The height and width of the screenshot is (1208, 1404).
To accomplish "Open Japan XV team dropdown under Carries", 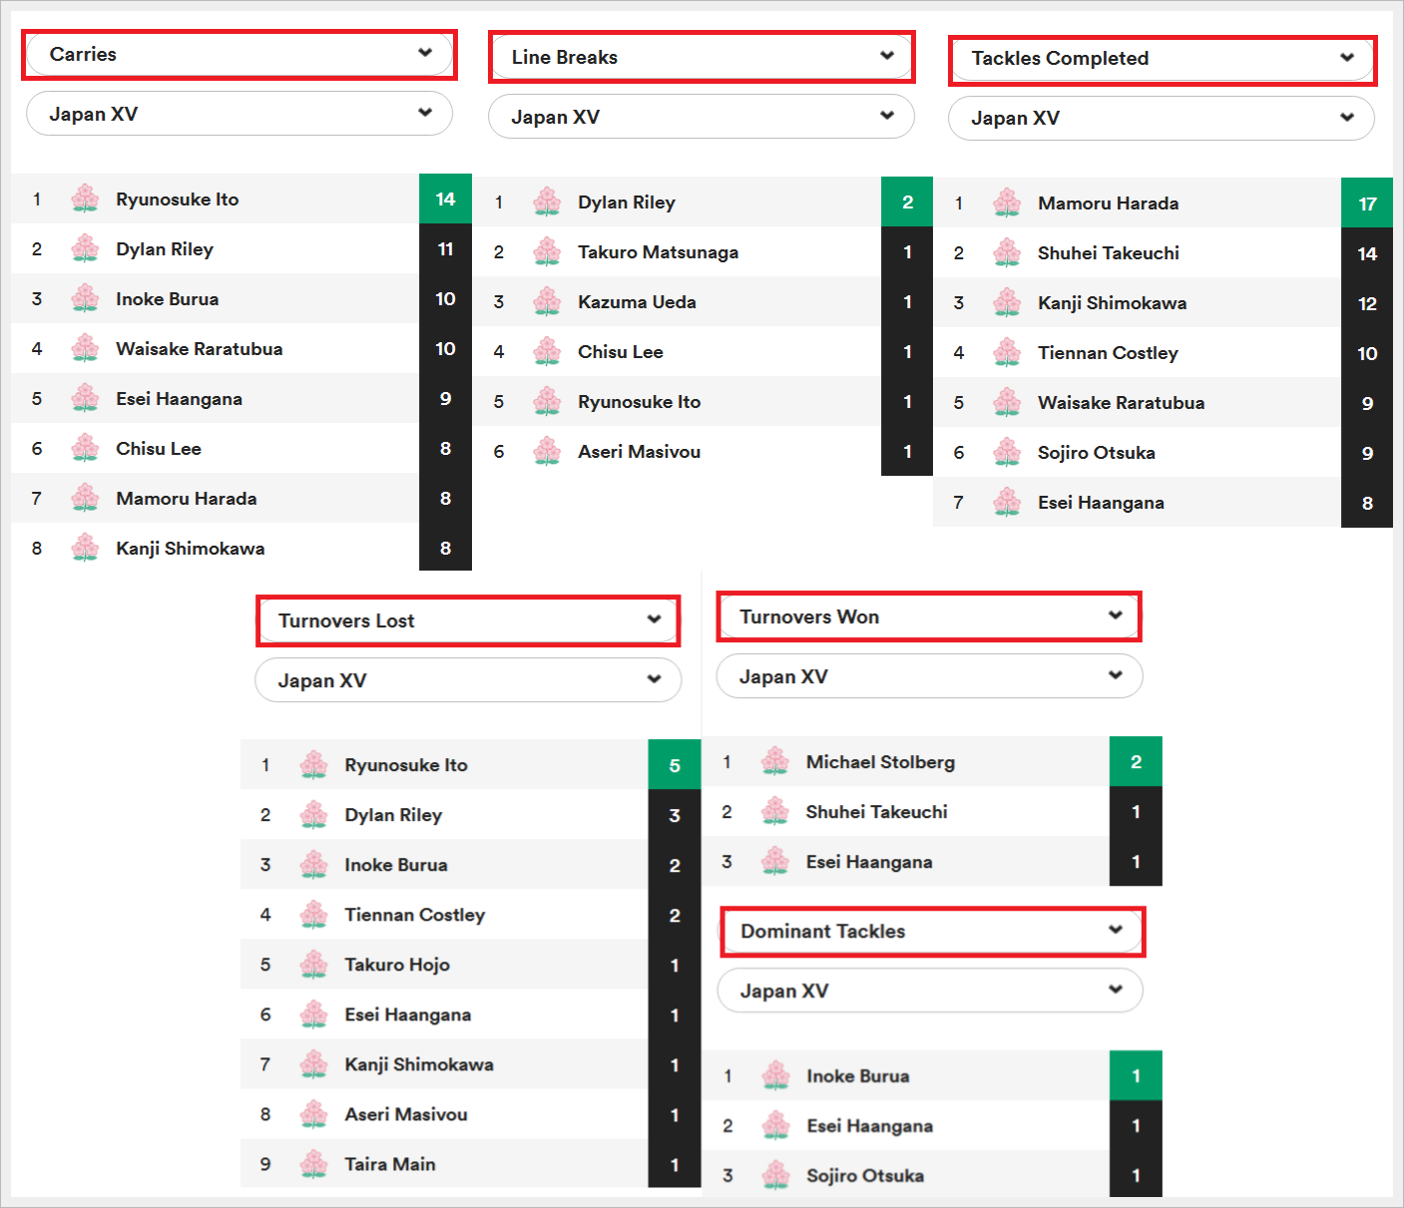I will [238, 114].
